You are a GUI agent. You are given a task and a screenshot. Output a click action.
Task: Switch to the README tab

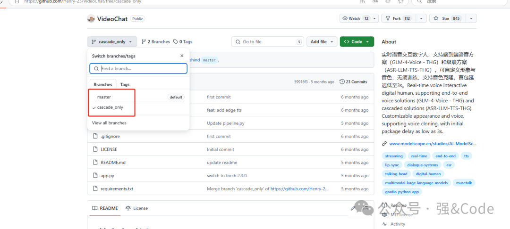[x=105, y=208]
